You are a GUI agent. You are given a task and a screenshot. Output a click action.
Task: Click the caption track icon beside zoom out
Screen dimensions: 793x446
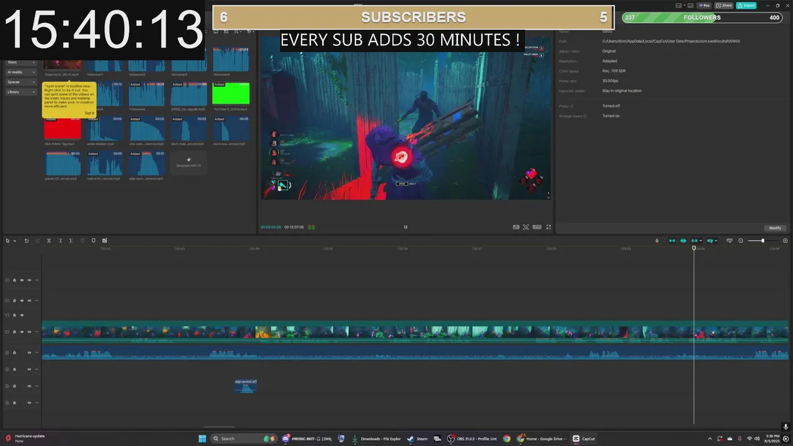(x=729, y=240)
